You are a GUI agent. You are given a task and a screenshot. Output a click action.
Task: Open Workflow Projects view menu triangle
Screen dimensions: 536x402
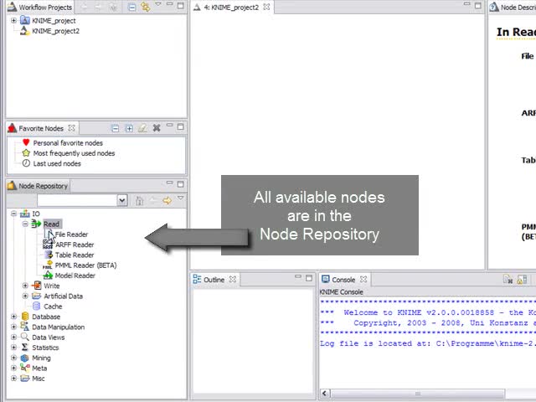(158, 4)
